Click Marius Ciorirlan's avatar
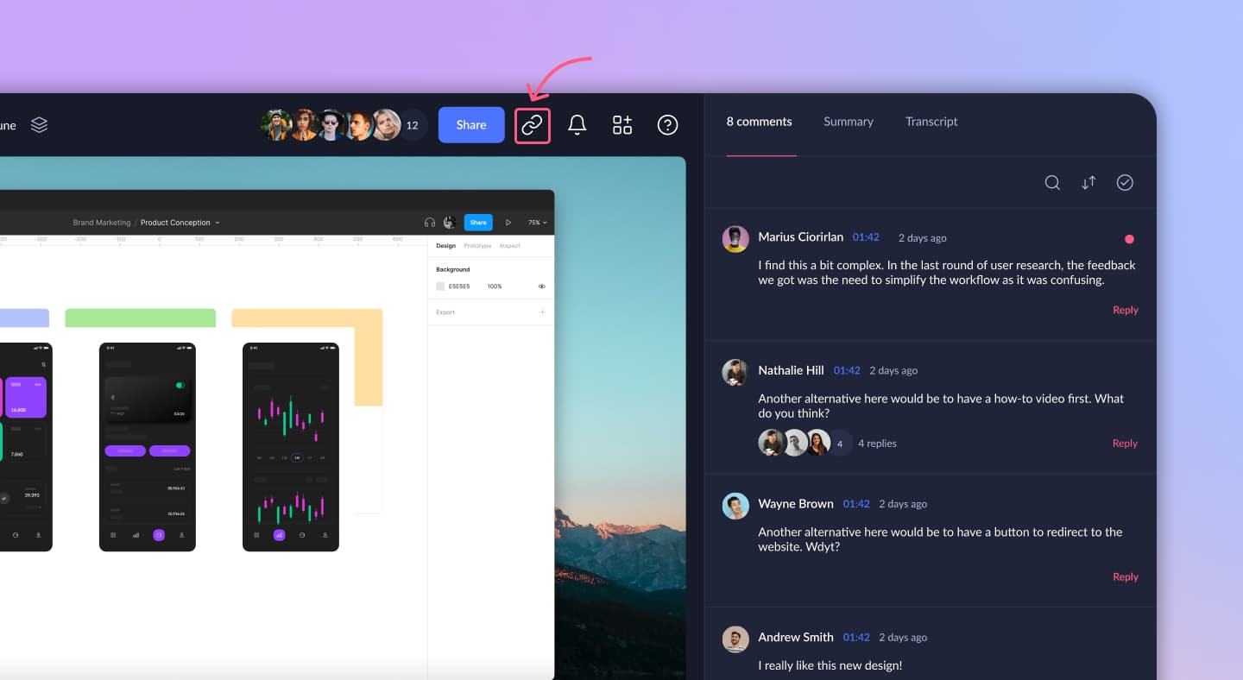 tap(735, 239)
